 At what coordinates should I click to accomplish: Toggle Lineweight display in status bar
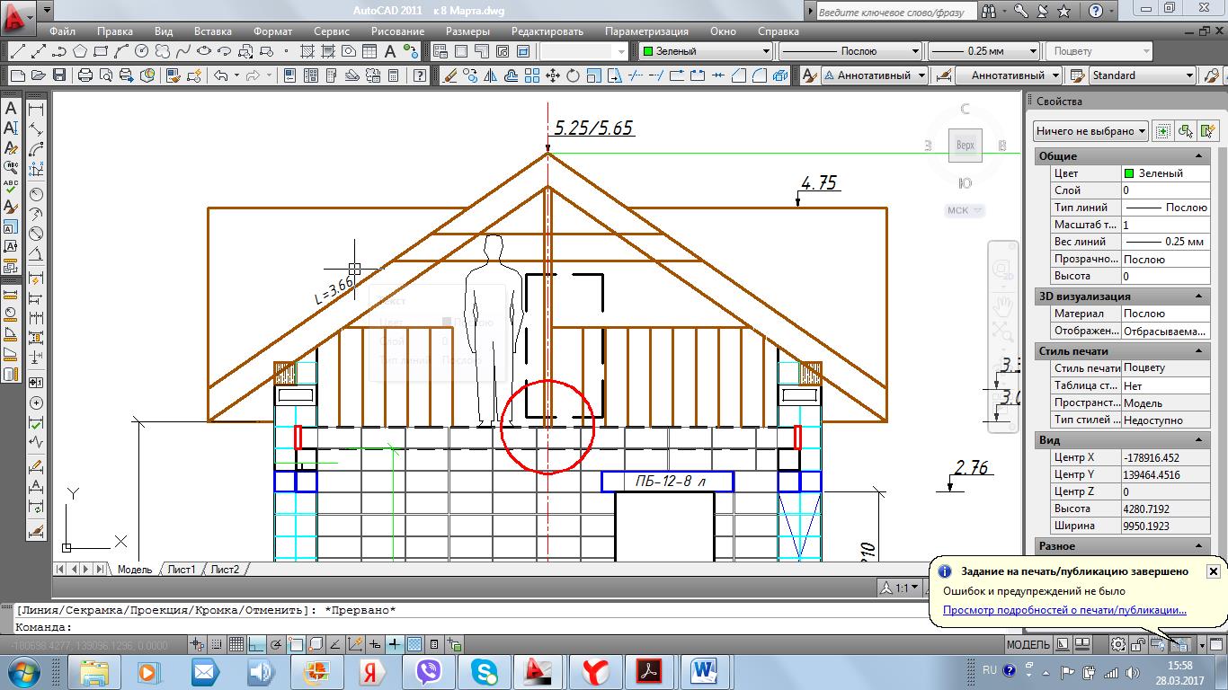[x=394, y=644]
